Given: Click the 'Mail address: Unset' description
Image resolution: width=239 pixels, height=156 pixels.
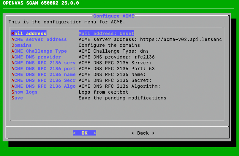Looking at the screenshot, I should click(106, 33).
